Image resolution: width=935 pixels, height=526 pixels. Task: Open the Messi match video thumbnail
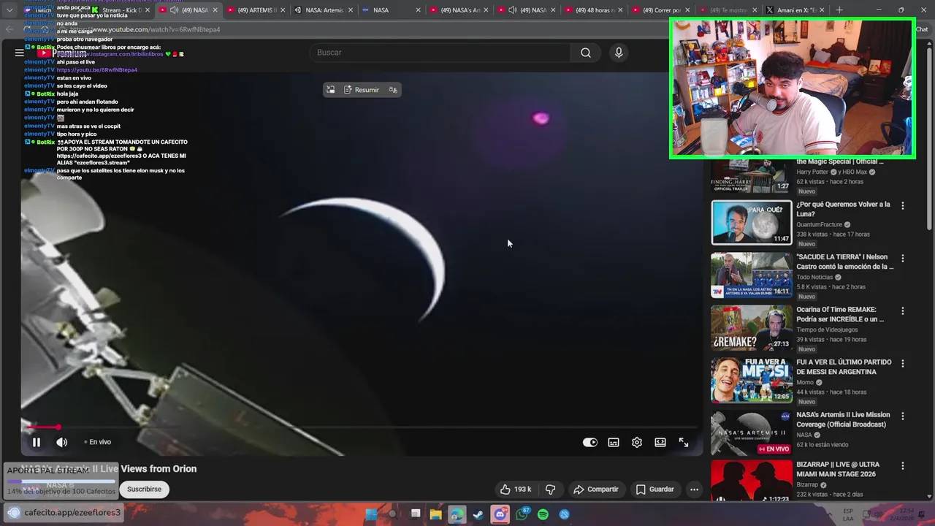click(752, 381)
